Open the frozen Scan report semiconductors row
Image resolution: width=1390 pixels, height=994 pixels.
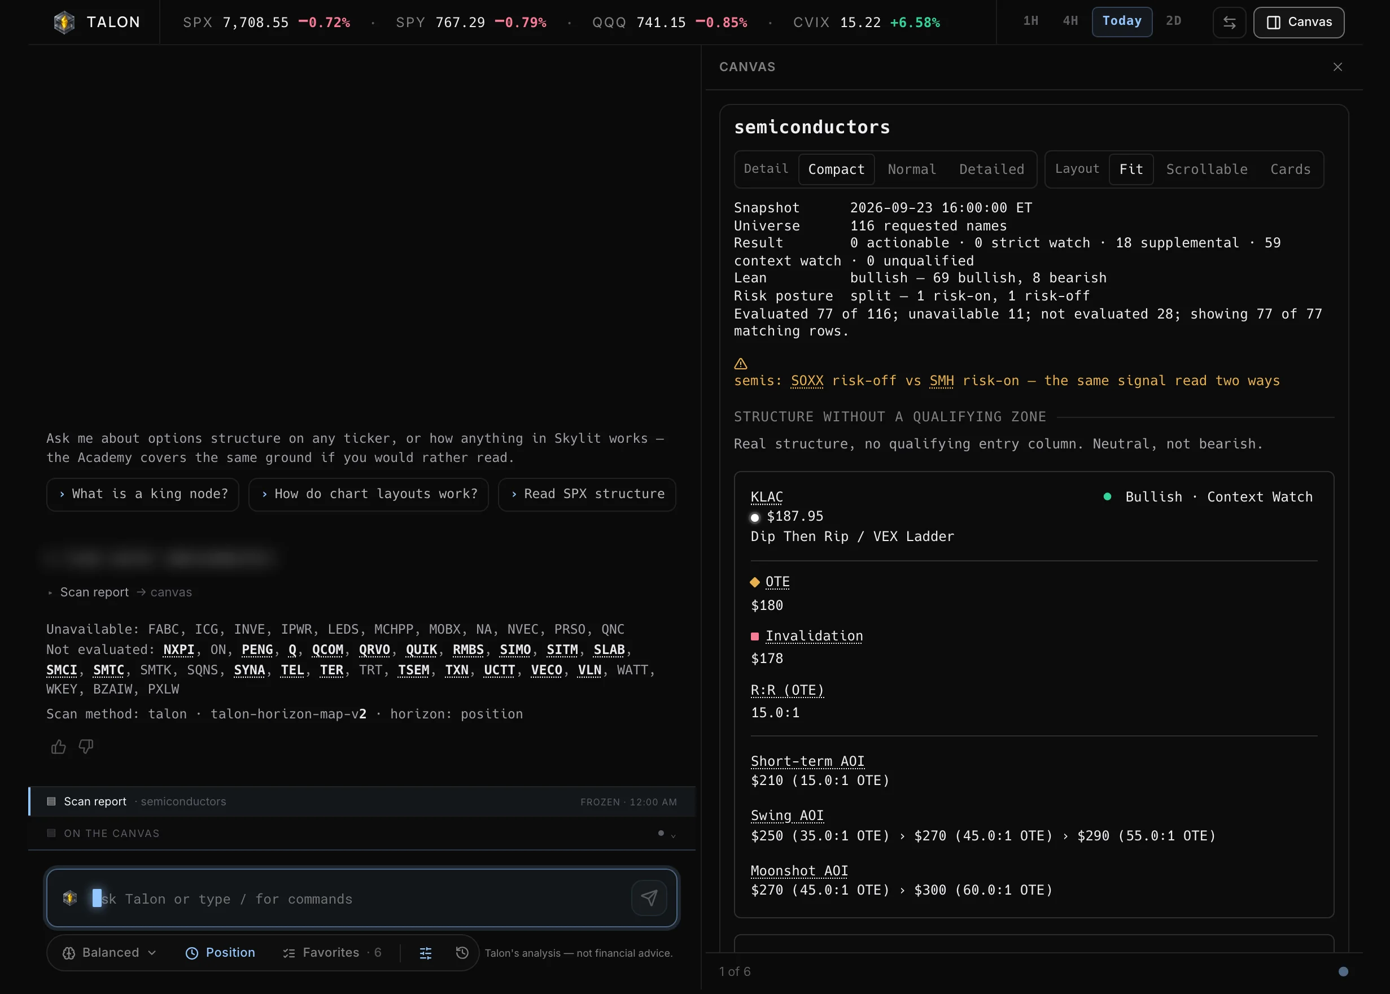(x=362, y=801)
